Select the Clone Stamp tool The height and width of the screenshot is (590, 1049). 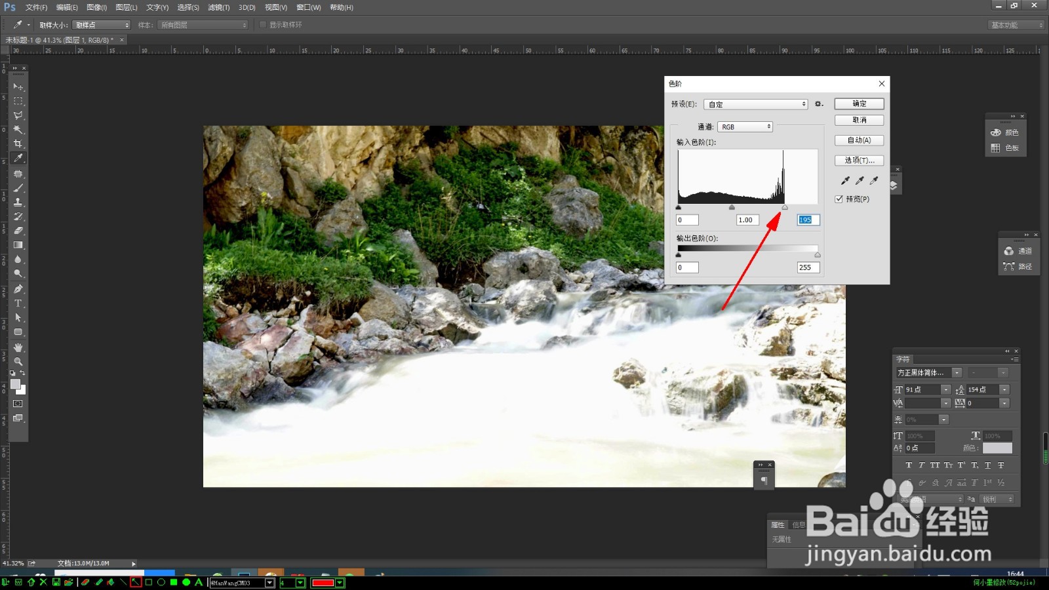(x=18, y=202)
